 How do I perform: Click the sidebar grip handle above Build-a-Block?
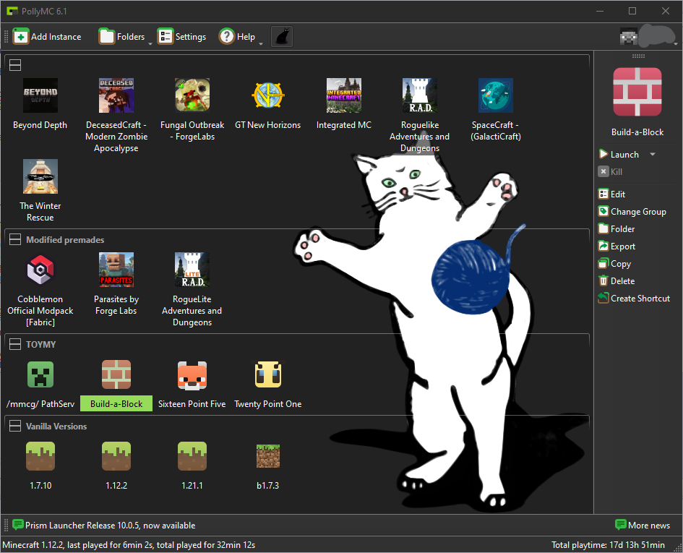(638, 56)
